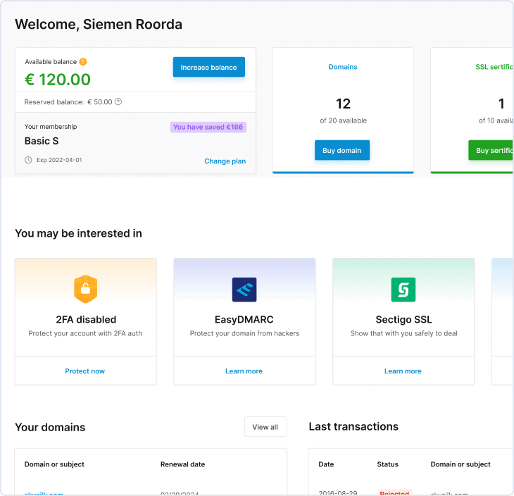Click Learn more under EasyDMARC
Screen dimensions: 514x496
tap(244, 371)
